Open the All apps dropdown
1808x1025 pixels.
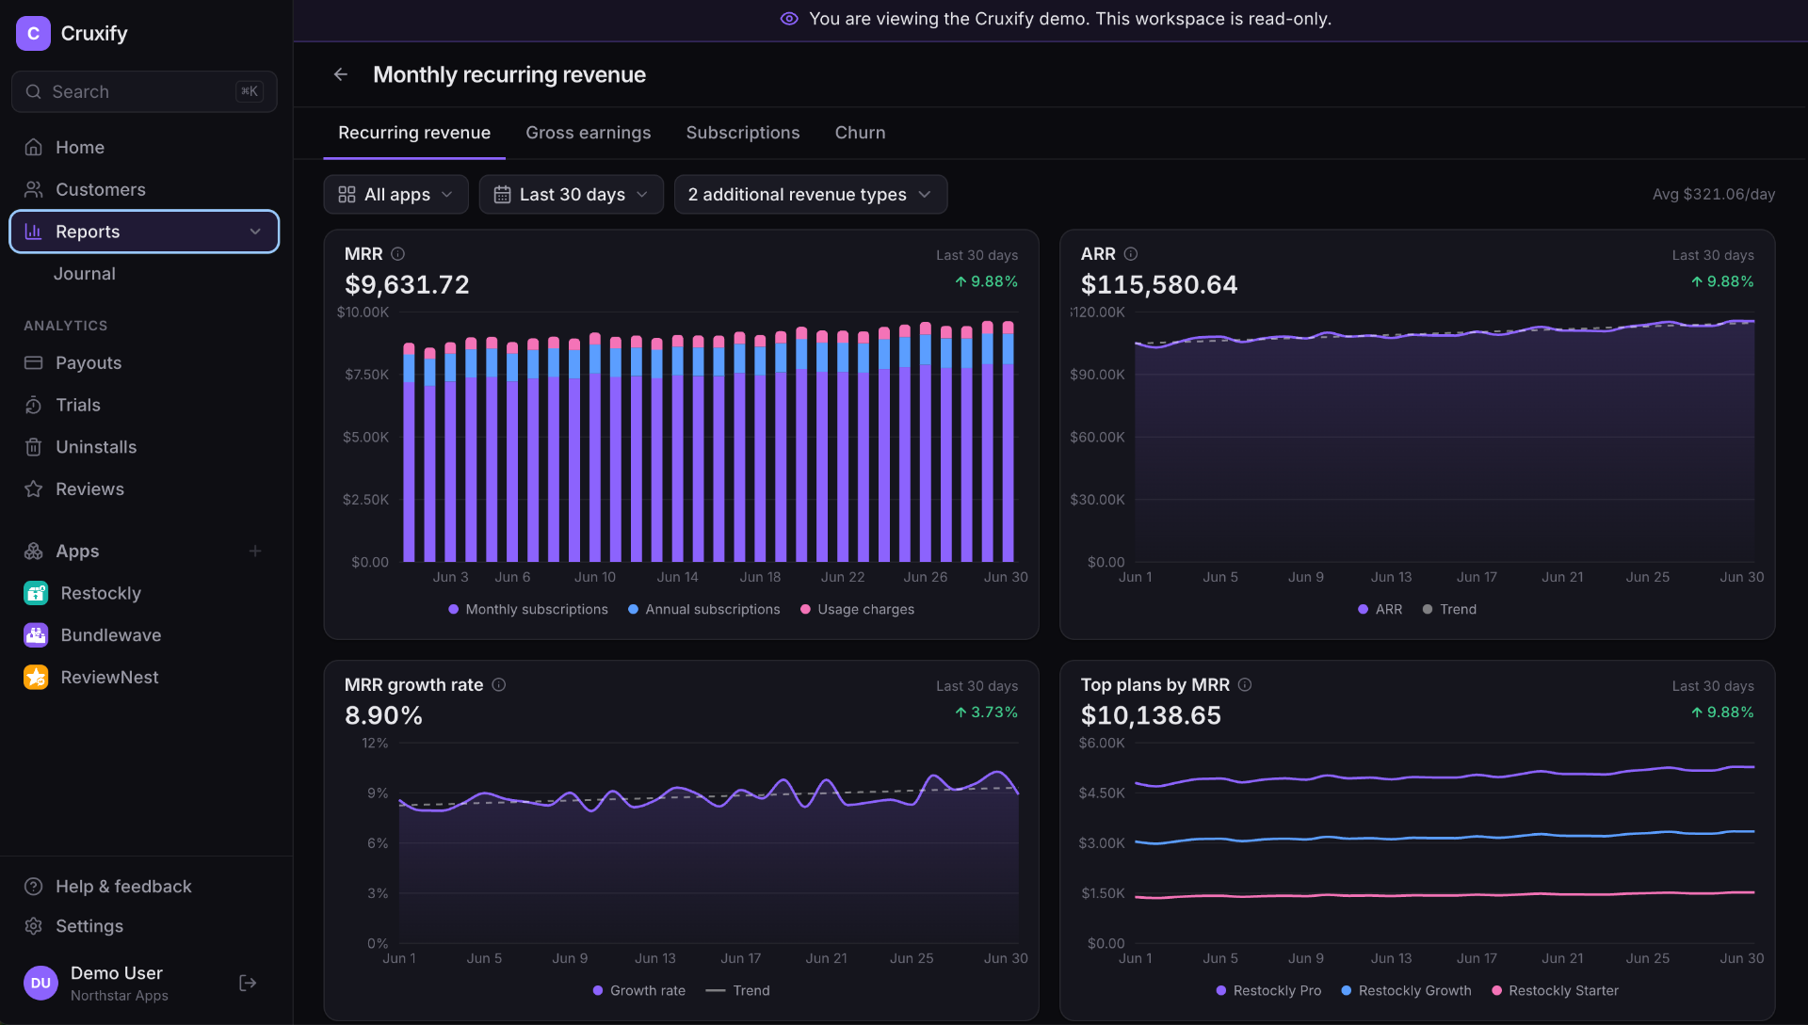coord(396,195)
